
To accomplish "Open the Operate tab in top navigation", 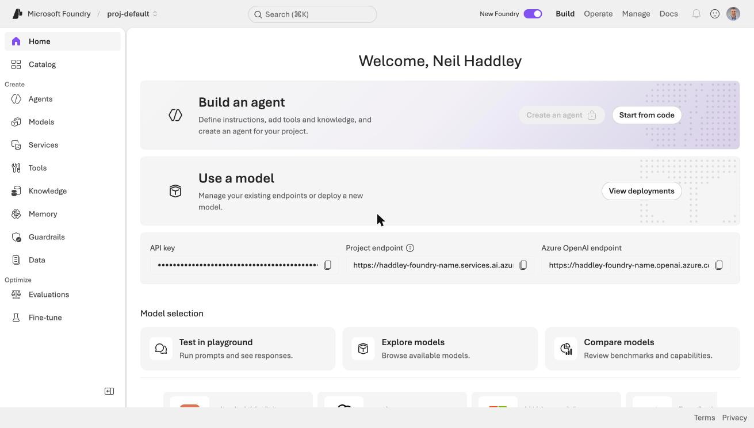I will tap(598, 14).
